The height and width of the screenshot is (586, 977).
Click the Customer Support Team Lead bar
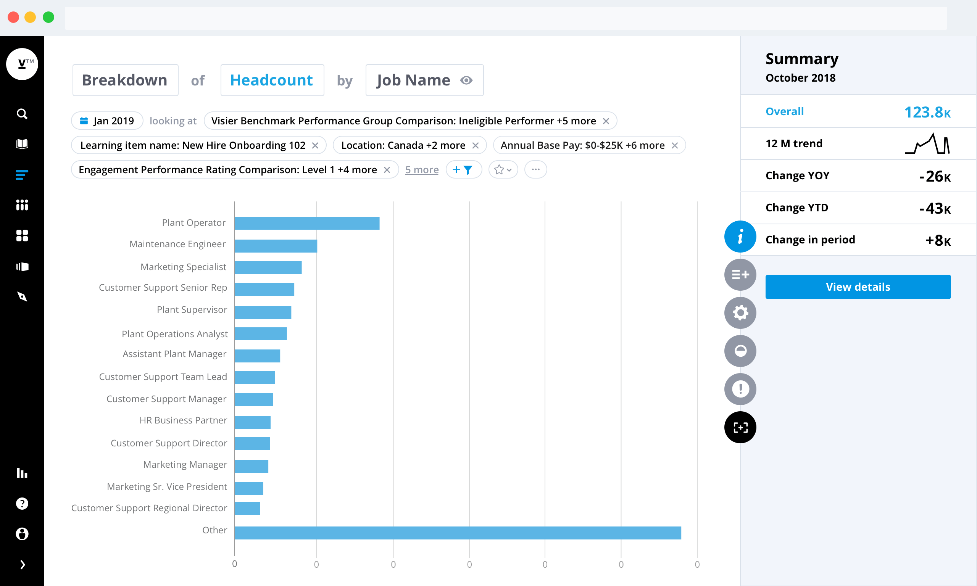point(255,377)
